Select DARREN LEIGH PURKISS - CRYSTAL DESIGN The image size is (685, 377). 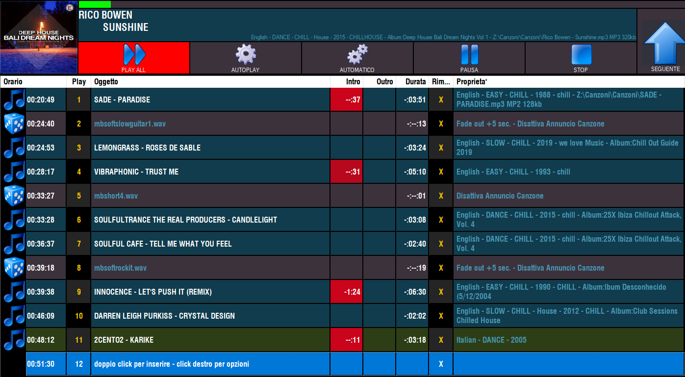click(x=164, y=316)
